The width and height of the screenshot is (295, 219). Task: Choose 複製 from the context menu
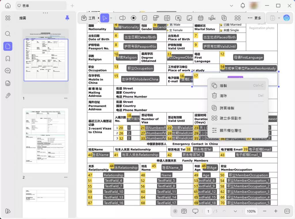pos(223,86)
